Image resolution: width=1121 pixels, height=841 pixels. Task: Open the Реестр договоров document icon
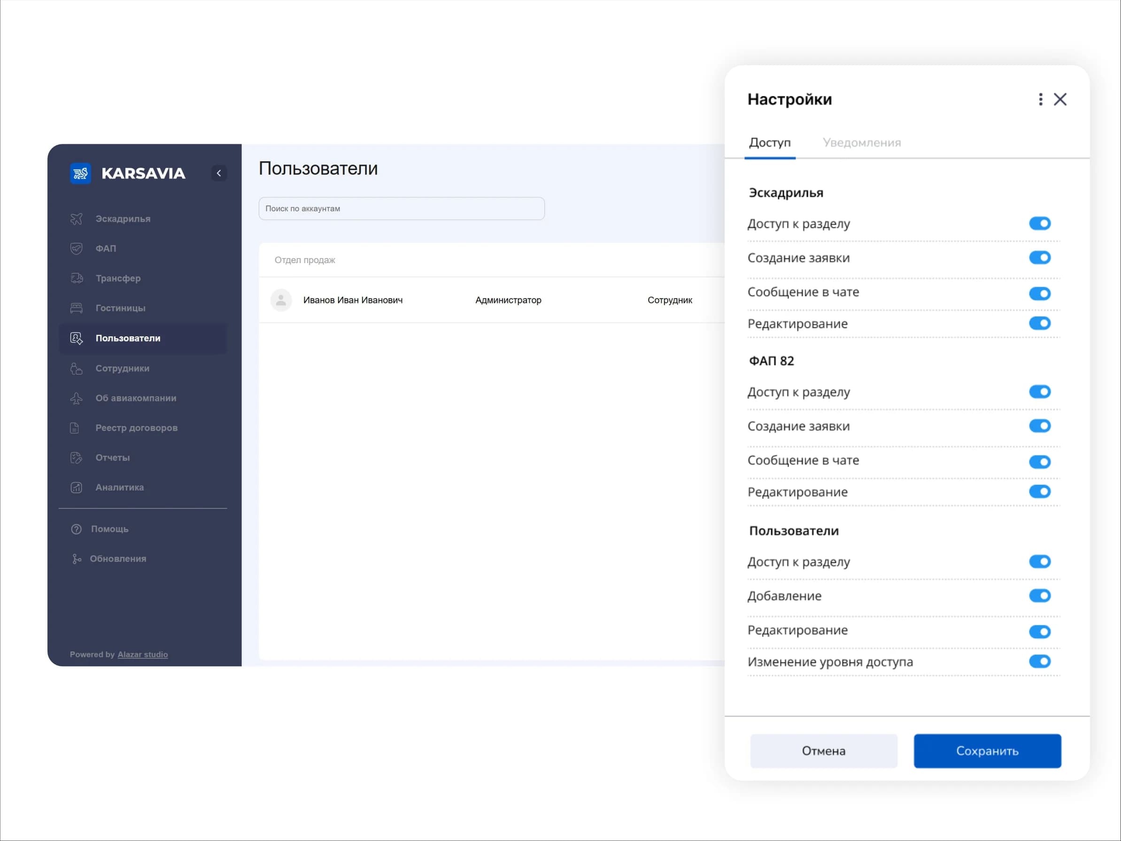75,428
